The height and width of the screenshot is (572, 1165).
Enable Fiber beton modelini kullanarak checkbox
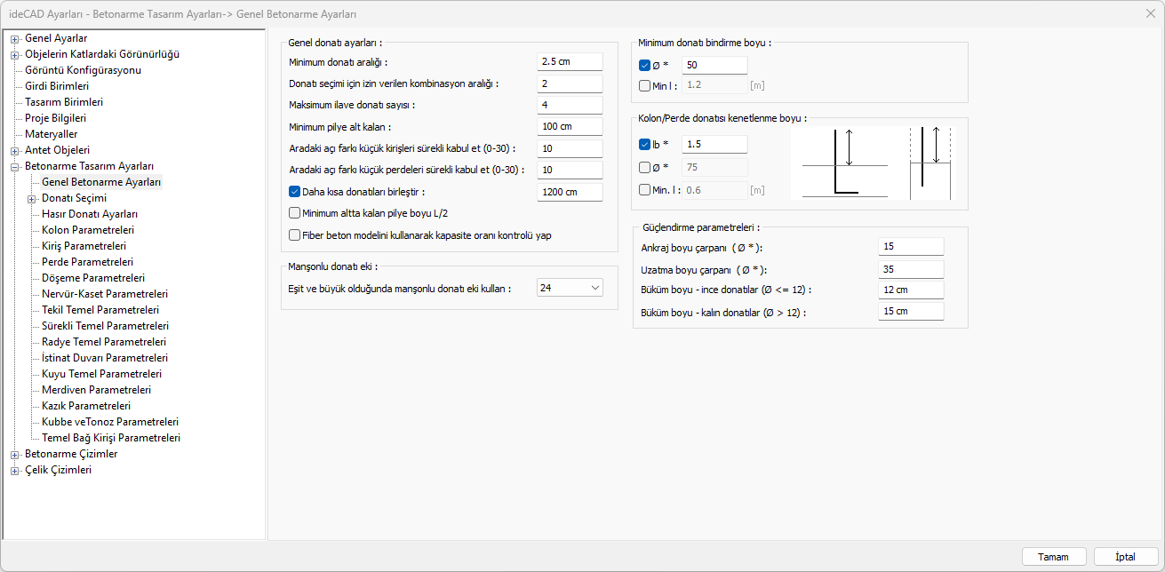(x=295, y=235)
